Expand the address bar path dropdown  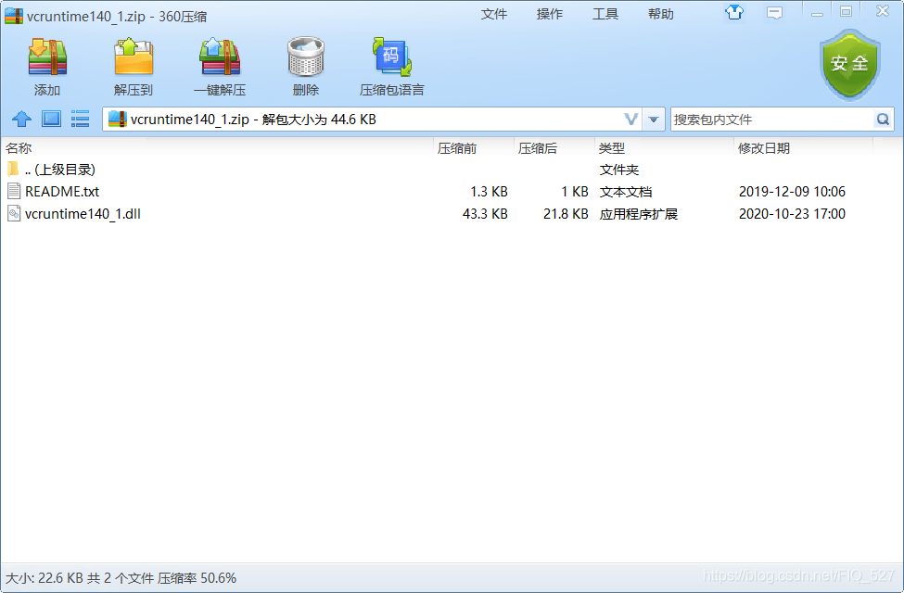click(x=654, y=120)
